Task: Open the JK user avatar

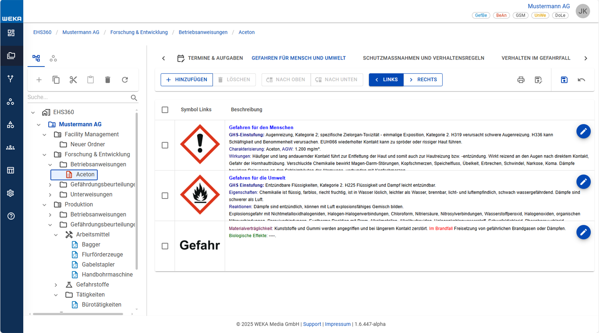Action: coord(583,11)
